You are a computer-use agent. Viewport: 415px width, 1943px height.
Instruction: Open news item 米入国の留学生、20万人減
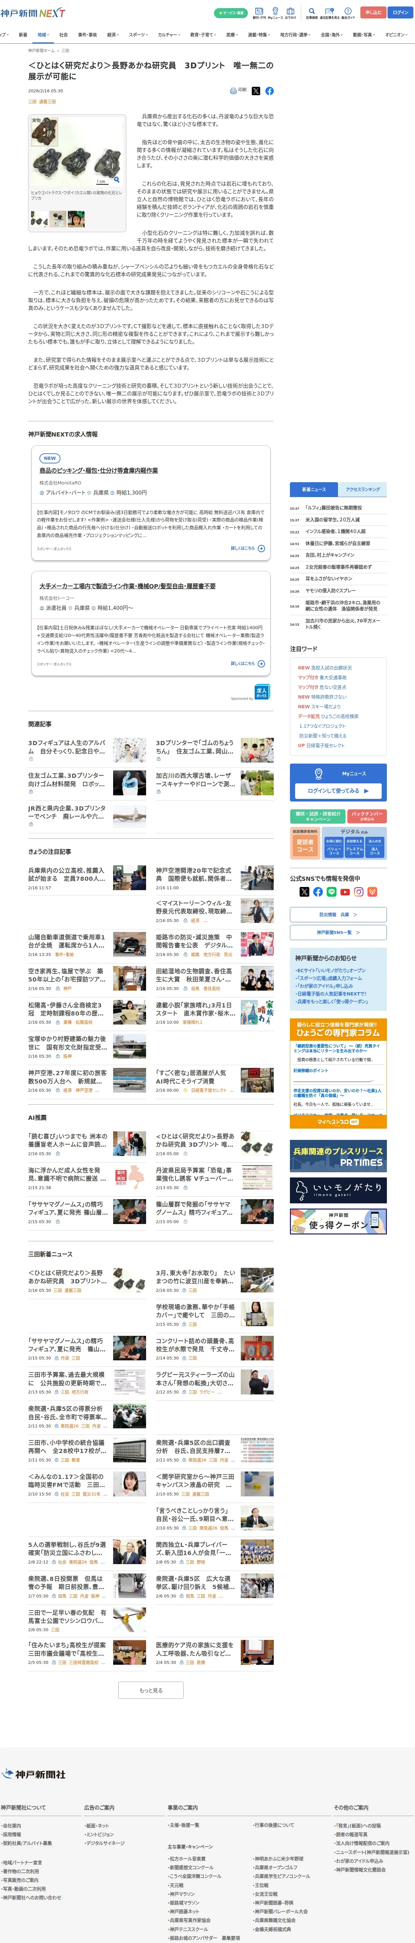click(x=332, y=520)
